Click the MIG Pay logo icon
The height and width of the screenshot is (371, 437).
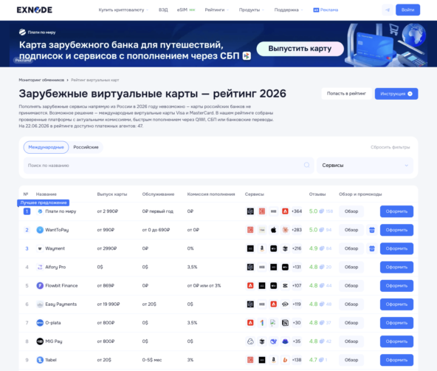[x=40, y=341]
